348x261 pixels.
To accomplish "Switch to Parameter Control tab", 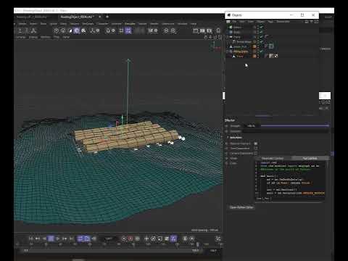I will point(273,158).
